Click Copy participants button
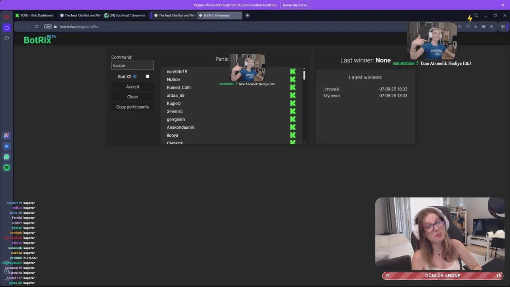510x287 pixels. coord(133,107)
